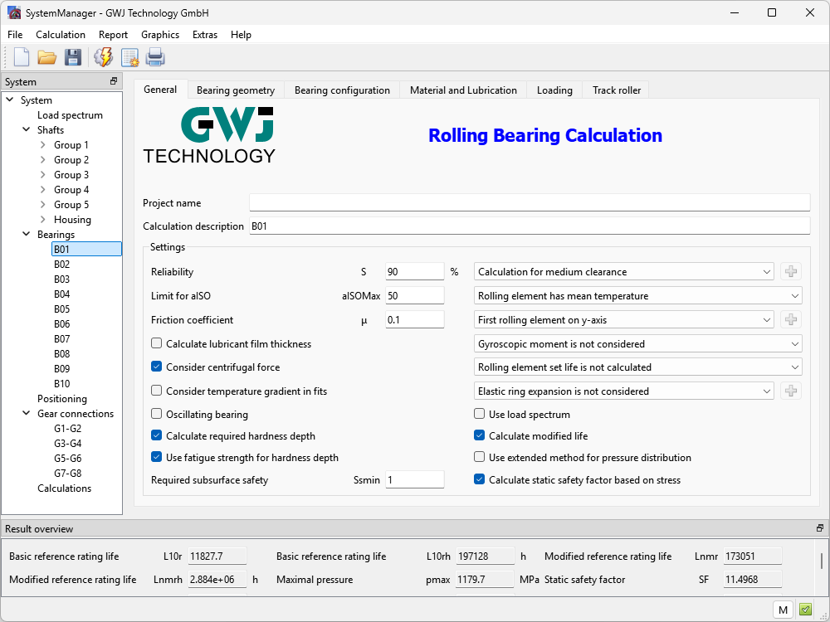830x622 pixels.
Task: Toggle the Use load spectrum checkbox
Action: 480,414
